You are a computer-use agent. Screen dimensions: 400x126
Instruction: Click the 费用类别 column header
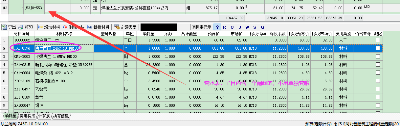coord(343,34)
